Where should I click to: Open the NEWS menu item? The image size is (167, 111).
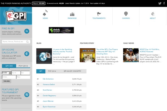(x=45, y=18)
